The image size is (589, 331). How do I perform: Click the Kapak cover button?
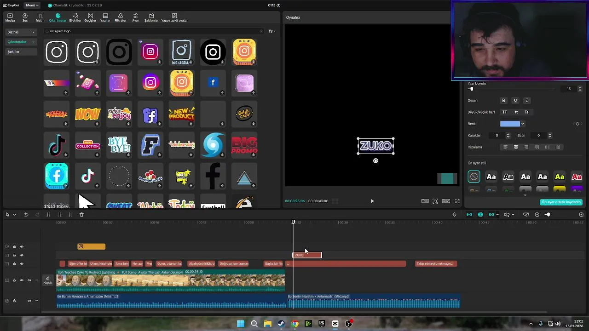47,280
